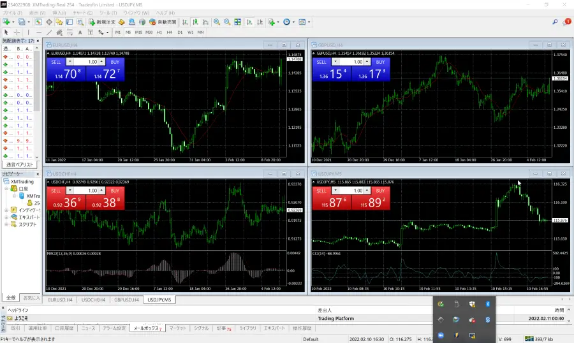Select the crosshair cursor tool
574x343 pixels.
click(x=17, y=32)
